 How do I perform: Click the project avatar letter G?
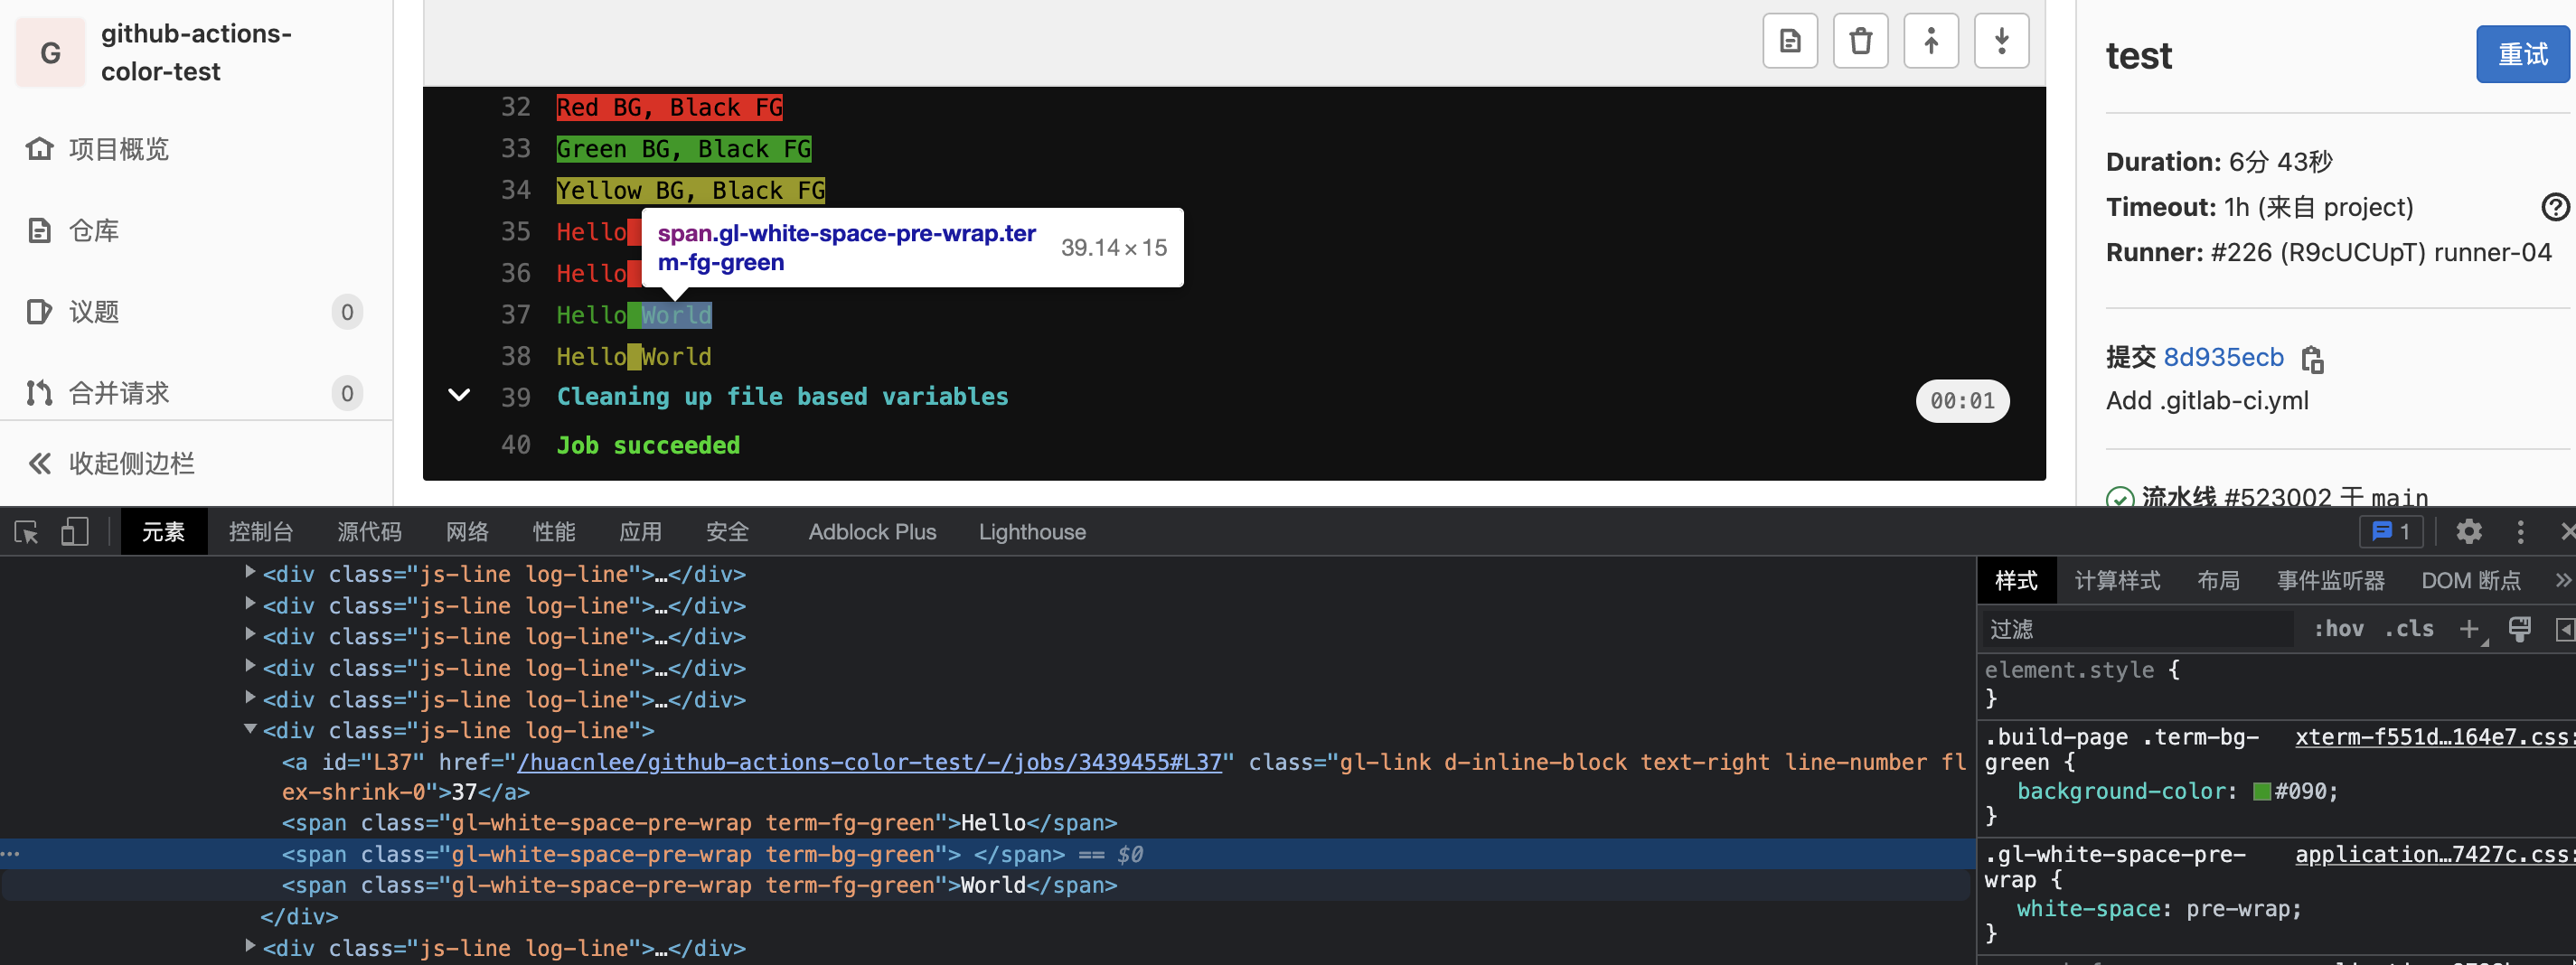point(50,52)
